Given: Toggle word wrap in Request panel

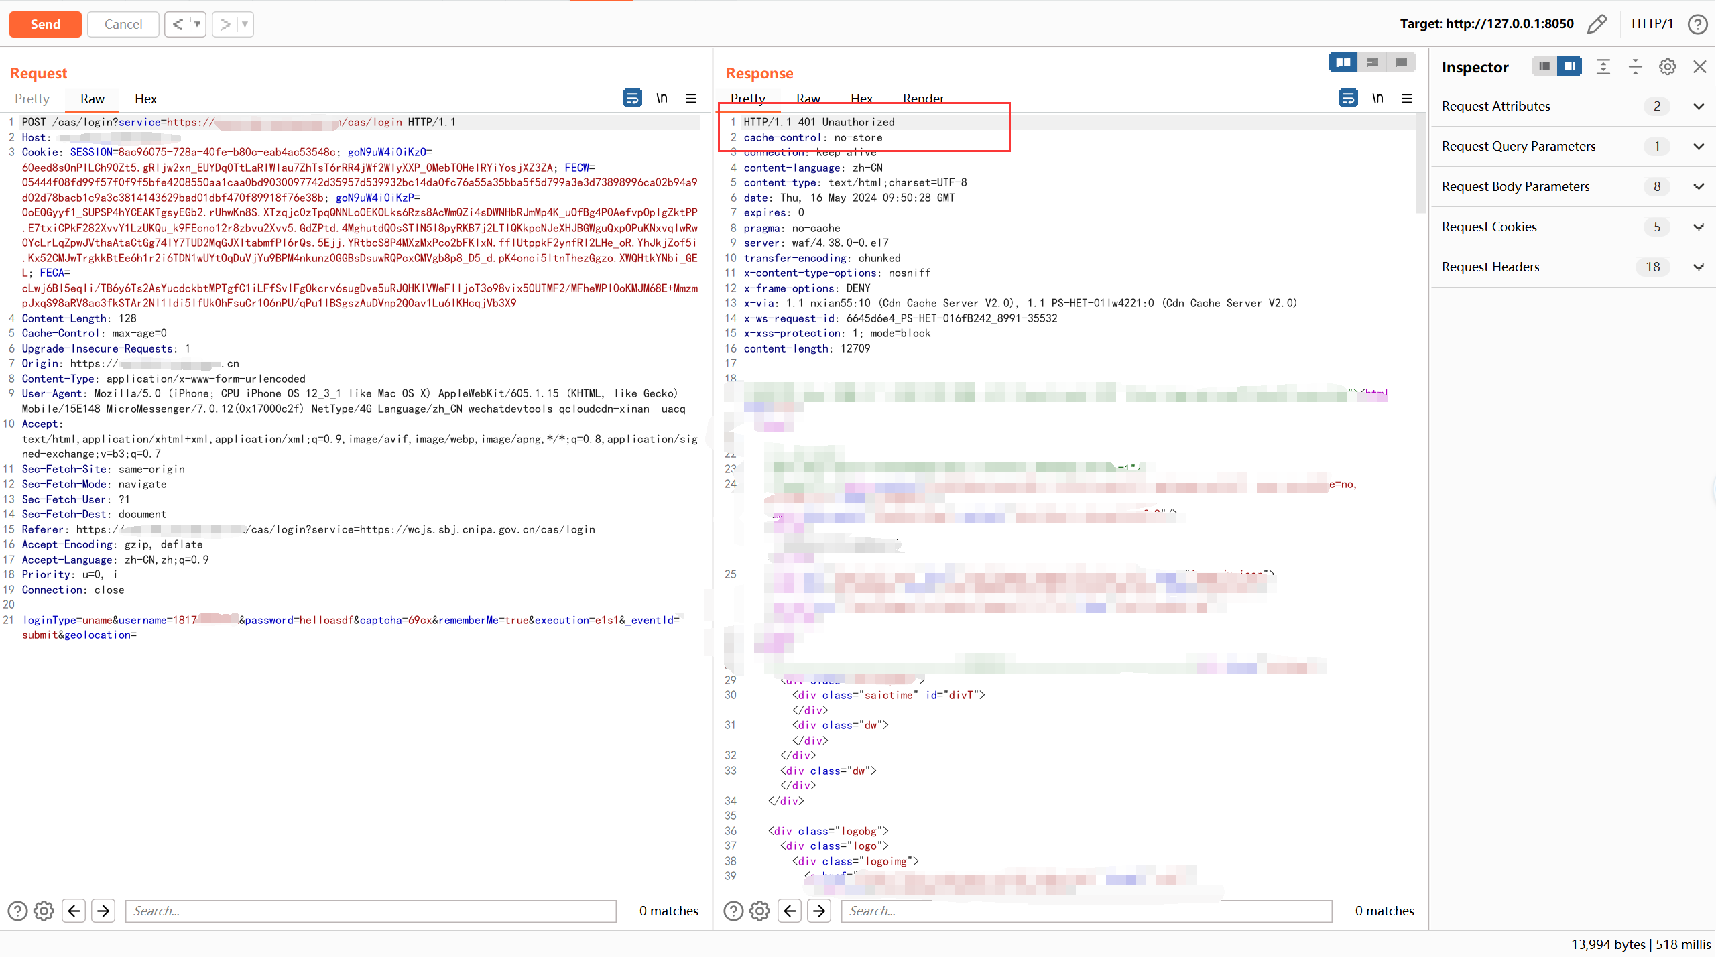Looking at the screenshot, I should point(632,98).
